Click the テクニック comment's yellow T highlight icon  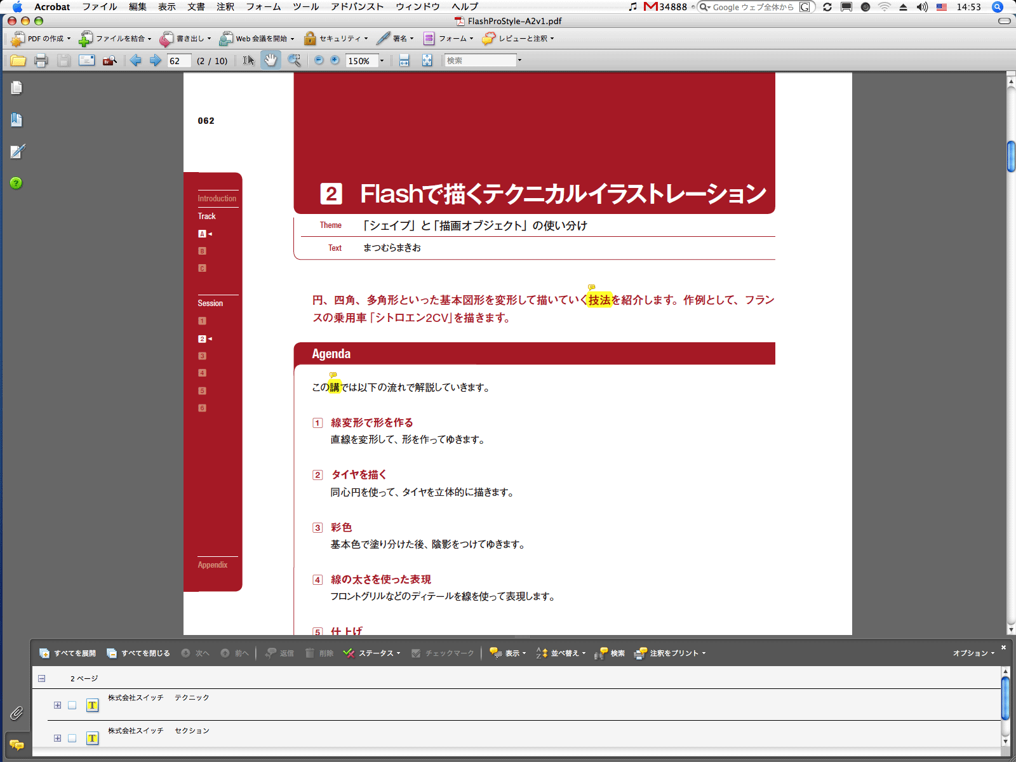pyautogui.click(x=92, y=705)
